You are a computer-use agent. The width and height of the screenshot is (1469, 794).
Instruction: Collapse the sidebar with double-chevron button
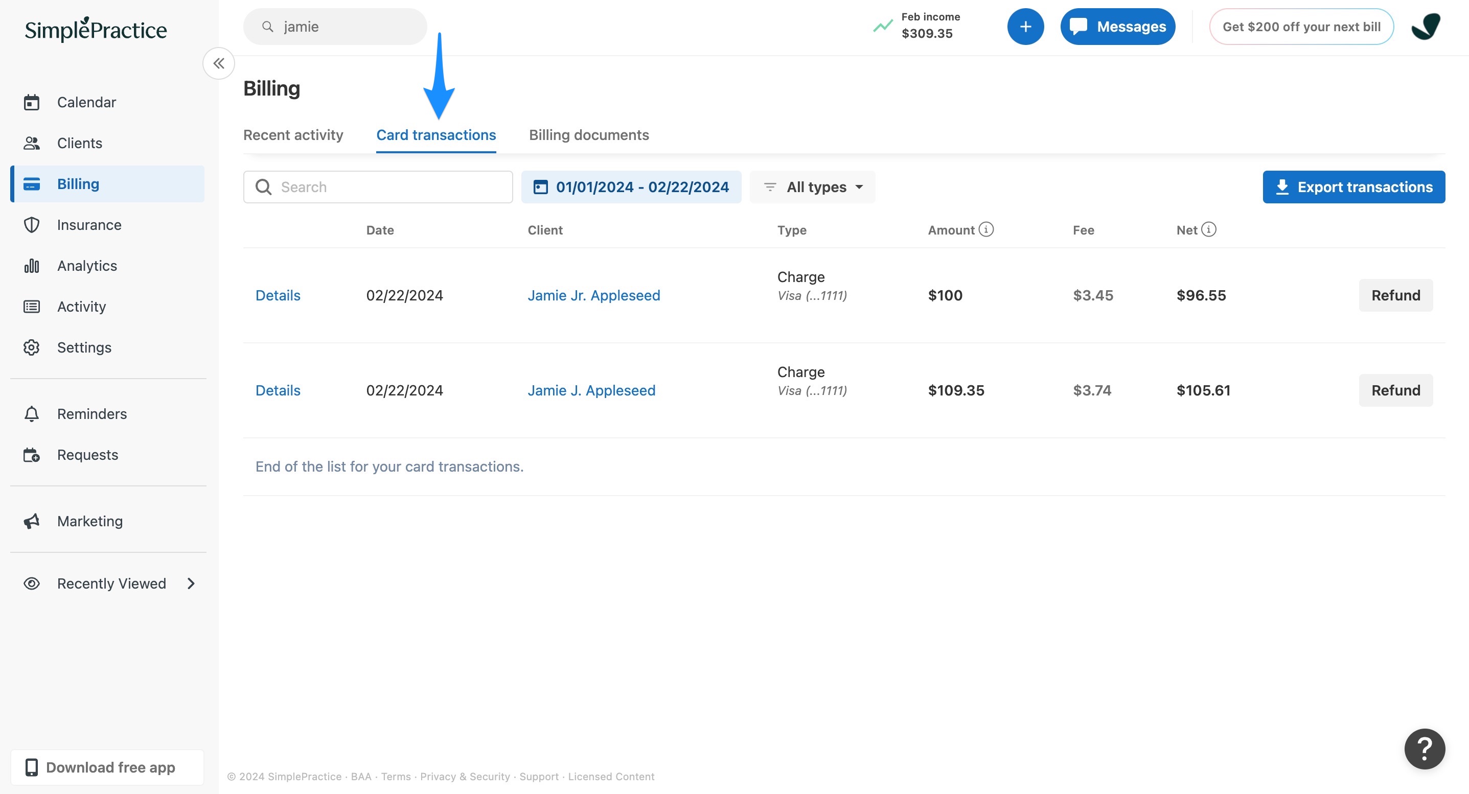(x=219, y=63)
